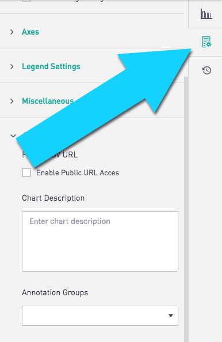Click the Axes section heading
This screenshot has height=342, width=222.
(30, 32)
